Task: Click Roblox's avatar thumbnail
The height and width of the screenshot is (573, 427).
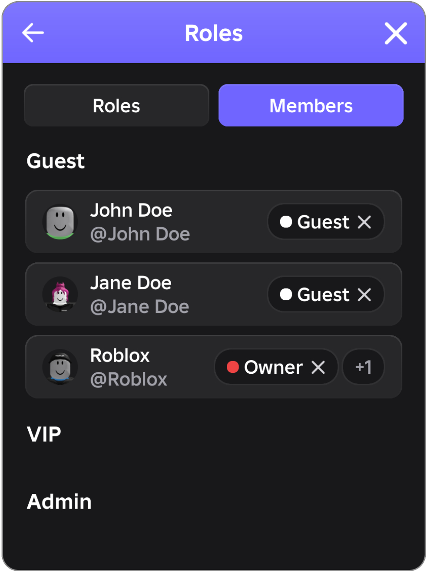Action: click(60, 367)
